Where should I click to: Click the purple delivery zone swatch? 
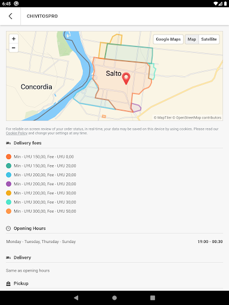point(8,184)
